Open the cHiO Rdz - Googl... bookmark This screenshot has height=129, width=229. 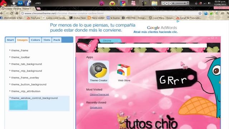tap(134, 18)
